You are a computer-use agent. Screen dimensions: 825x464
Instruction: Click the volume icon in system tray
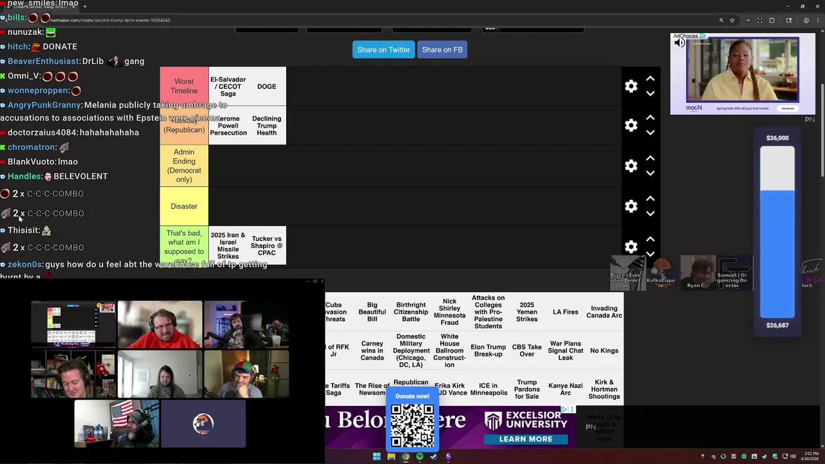click(x=793, y=457)
